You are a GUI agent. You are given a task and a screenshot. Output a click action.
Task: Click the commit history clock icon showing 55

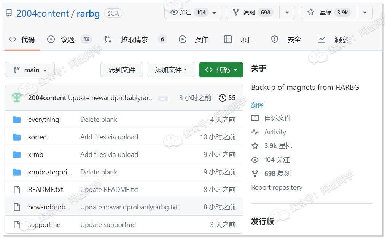pos(223,97)
